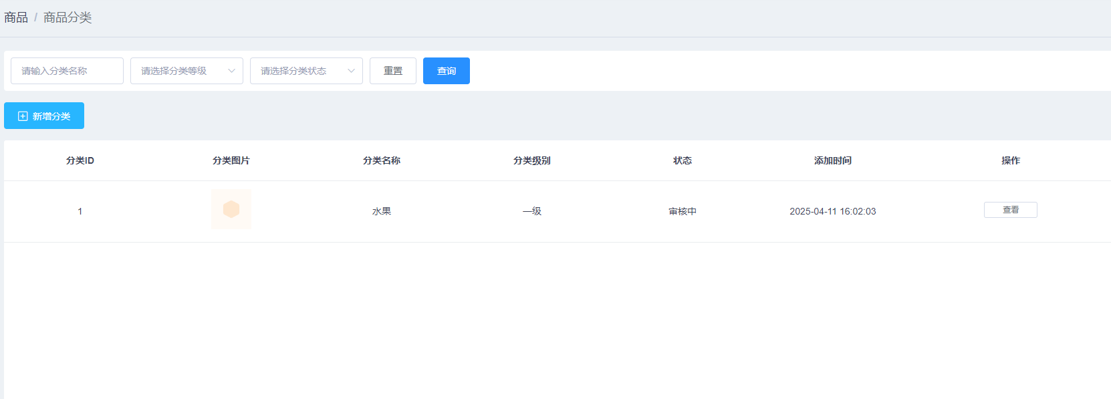Open the 请选择分类状态 dropdown
The height and width of the screenshot is (399, 1111).
pyautogui.click(x=306, y=71)
